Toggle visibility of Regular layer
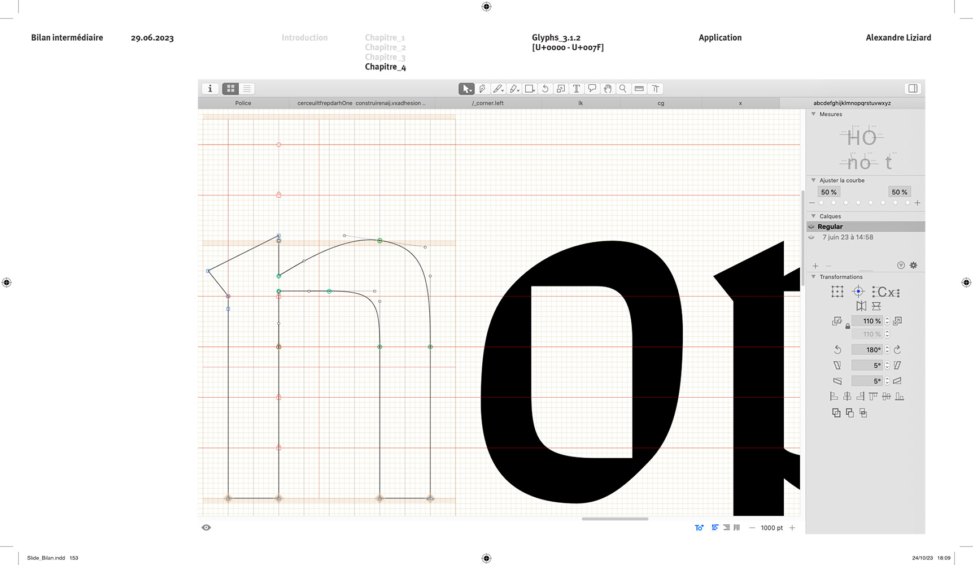 click(811, 227)
